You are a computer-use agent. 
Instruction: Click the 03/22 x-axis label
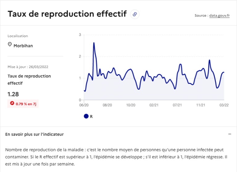click(224, 105)
